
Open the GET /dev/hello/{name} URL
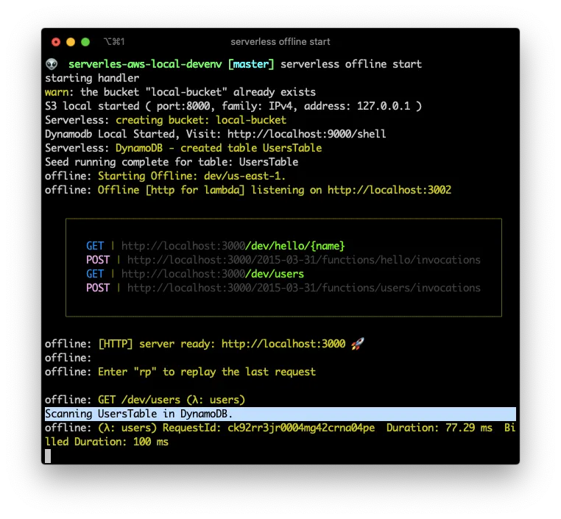tap(233, 246)
